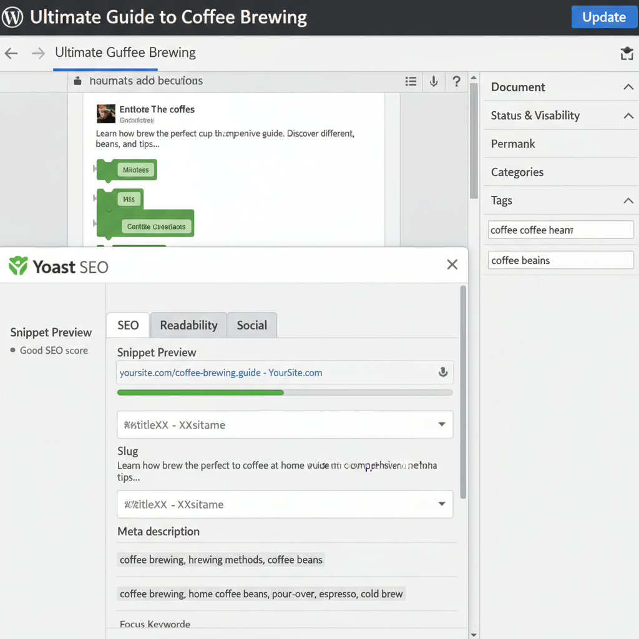The image size is (639, 639).
Task: Open the document outline list icon
Action: 411,81
